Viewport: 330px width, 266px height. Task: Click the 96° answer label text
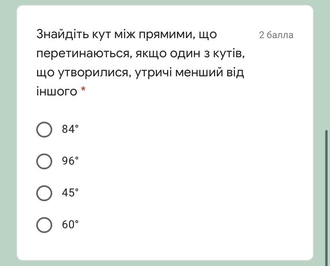(70, 161)
